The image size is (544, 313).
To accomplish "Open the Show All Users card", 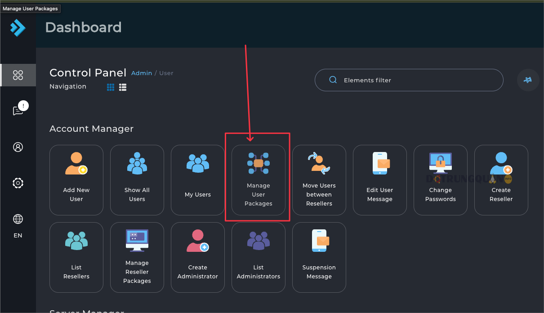I will (x=137, y=180).
